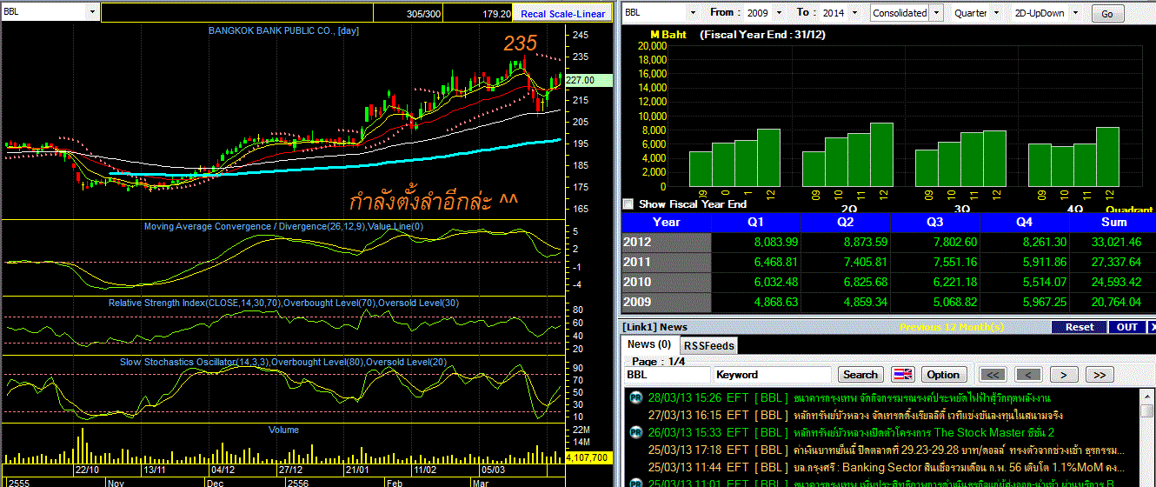Go to the next news page with >
This screenshot has height=487, width=1156.
pos(1064,375)
